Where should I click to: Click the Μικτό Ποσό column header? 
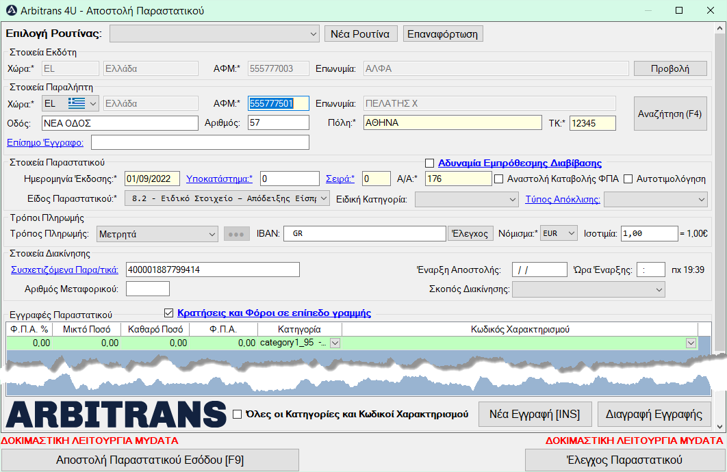pyautogui.click(x=87, y=329)
